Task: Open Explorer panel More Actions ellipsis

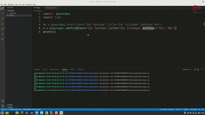Action: (29, 8)
